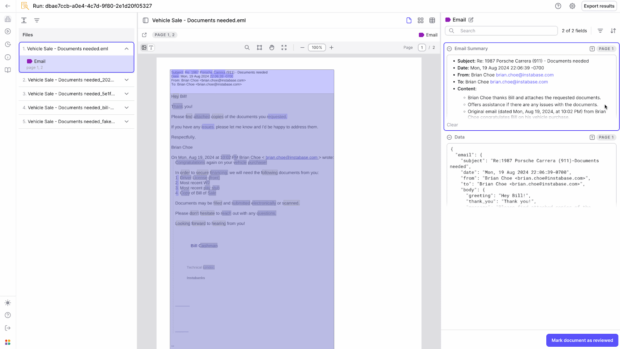This screenshot has width=620, height=349.
Task: Select the hand pan tool
Action: coord(272,48)
